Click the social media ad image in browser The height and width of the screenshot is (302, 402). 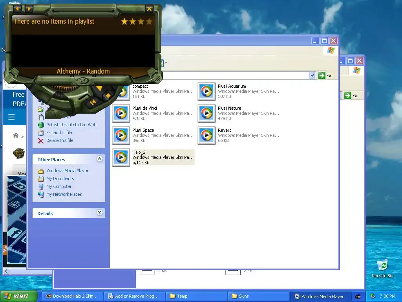pos(16,219)
